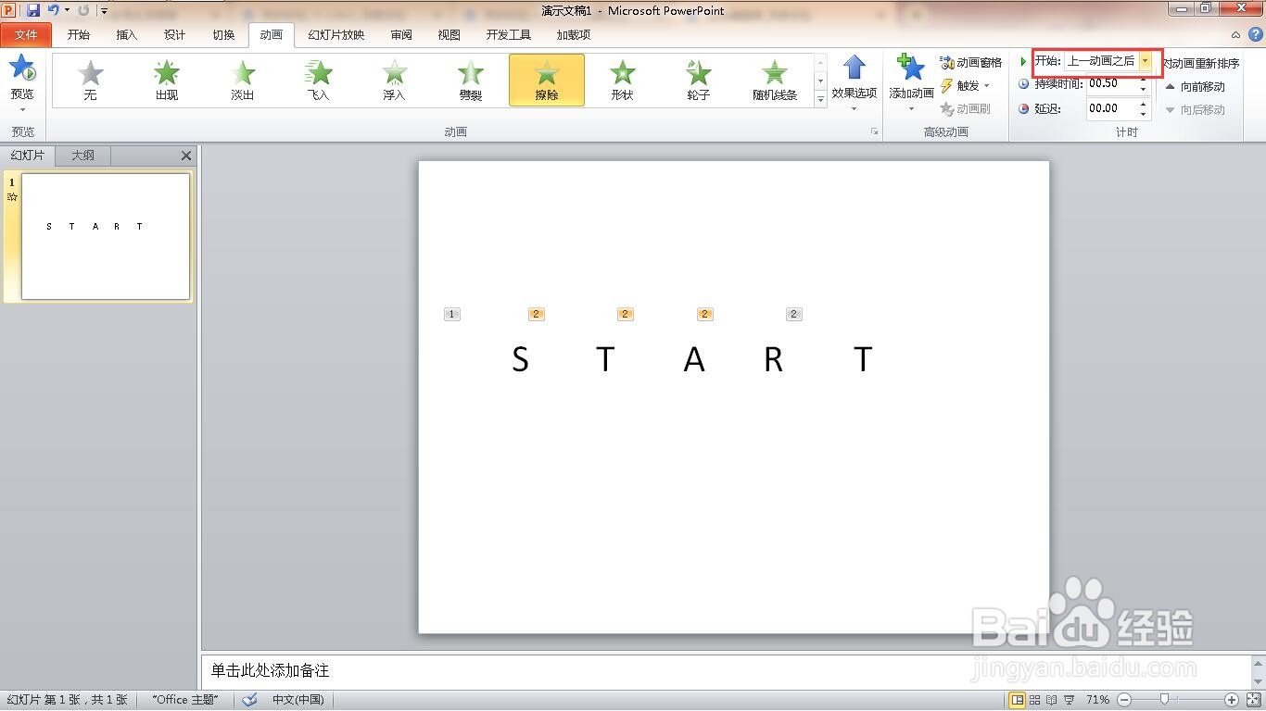Click 向前移动 to move animation earlier
This screenshot has width=1266, height=711.
click(x=1195, y=86)
